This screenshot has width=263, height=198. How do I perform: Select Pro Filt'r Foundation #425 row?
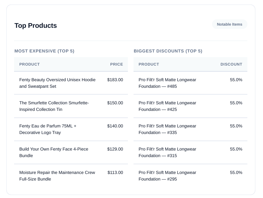point(167,106)
